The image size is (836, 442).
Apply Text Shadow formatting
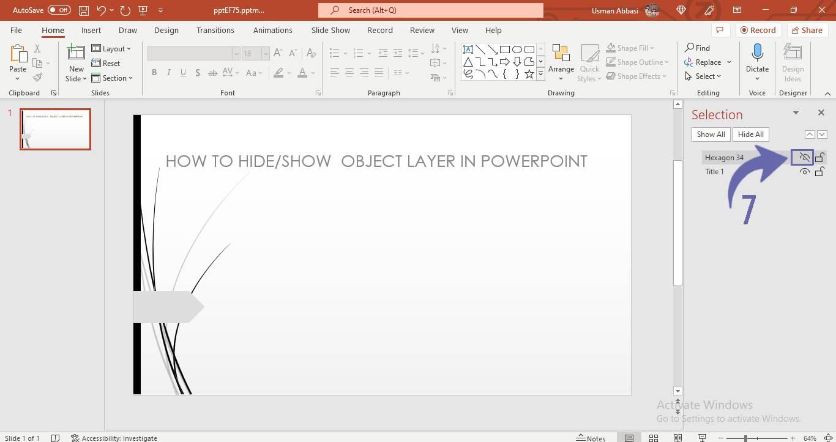coord(198,73)
